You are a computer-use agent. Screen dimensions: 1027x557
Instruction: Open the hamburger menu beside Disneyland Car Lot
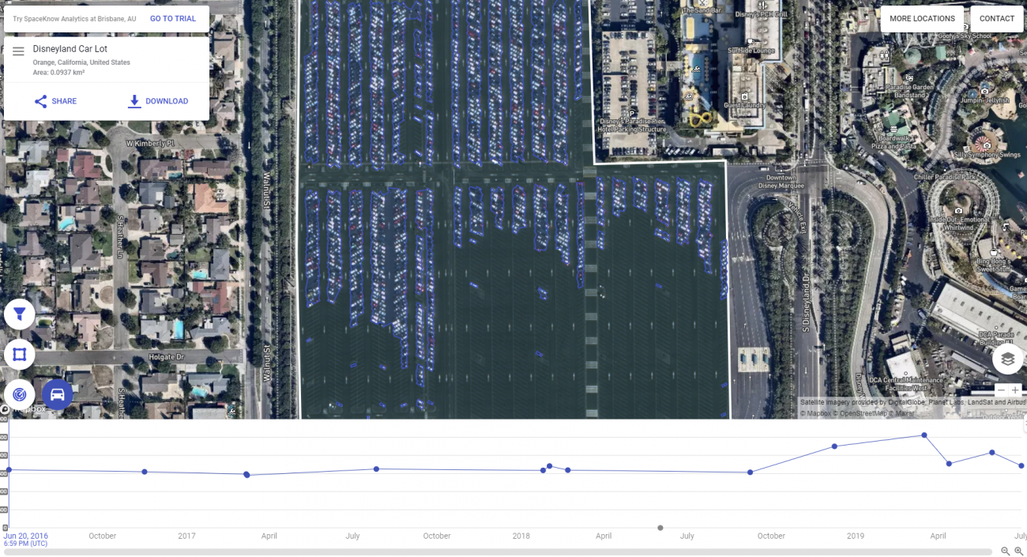point(18,51)
